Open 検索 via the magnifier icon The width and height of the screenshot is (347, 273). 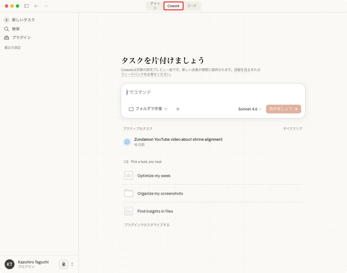(6, 29)
